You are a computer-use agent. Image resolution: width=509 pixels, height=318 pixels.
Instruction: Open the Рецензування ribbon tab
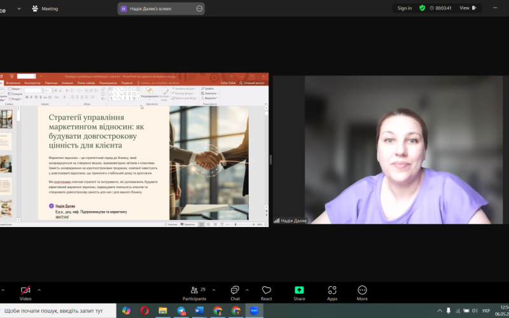pyautogui.click(x=108, y=83)
